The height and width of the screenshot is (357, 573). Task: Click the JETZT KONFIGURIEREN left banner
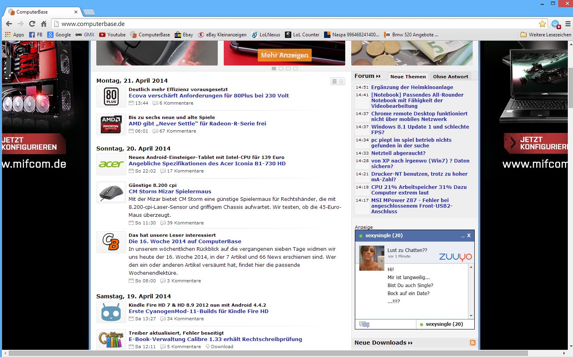[34, 144]
